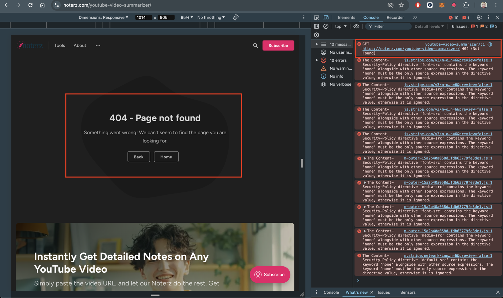Clear the console with the ban icon
503x298 pixels.
pyautogui.click(x=326, y=26)
